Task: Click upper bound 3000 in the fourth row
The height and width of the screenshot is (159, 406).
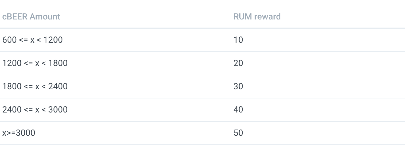Action: point(58,110)
